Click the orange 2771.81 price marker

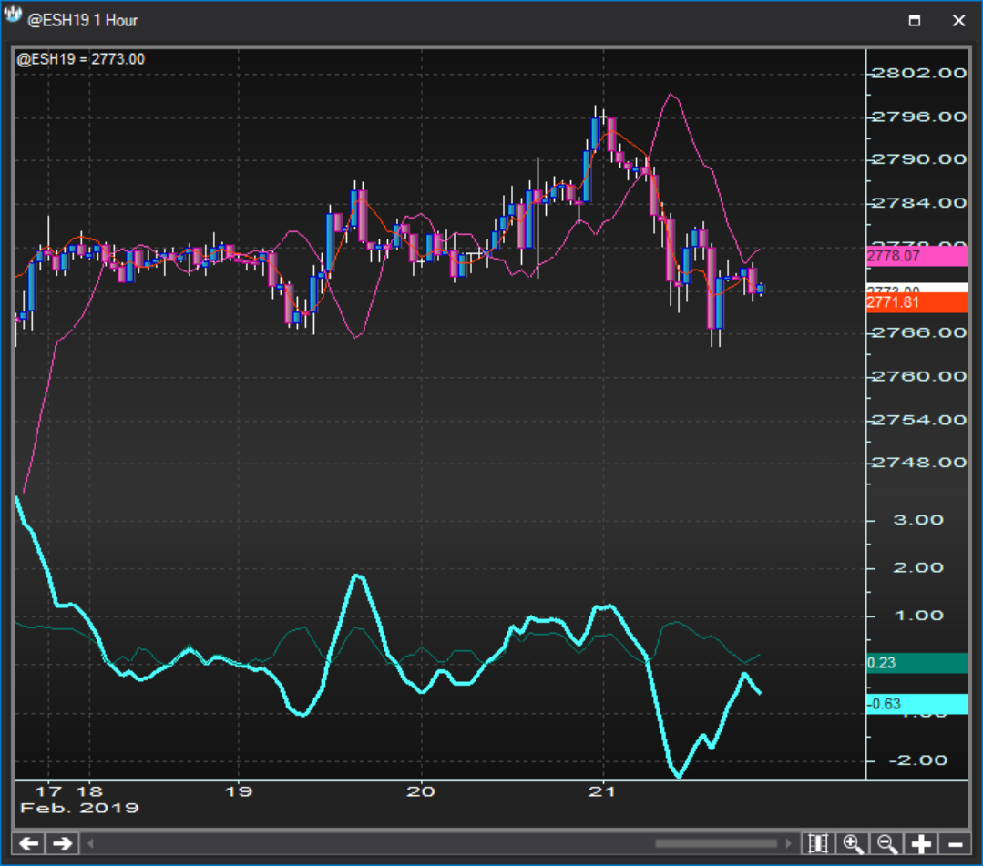click(917, 303)
